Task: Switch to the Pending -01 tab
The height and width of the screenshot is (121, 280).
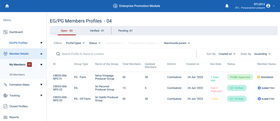Action: coord(125,31)
